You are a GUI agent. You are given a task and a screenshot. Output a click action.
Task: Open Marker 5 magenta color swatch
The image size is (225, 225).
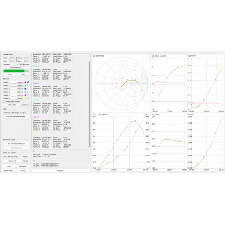[25, 95]
